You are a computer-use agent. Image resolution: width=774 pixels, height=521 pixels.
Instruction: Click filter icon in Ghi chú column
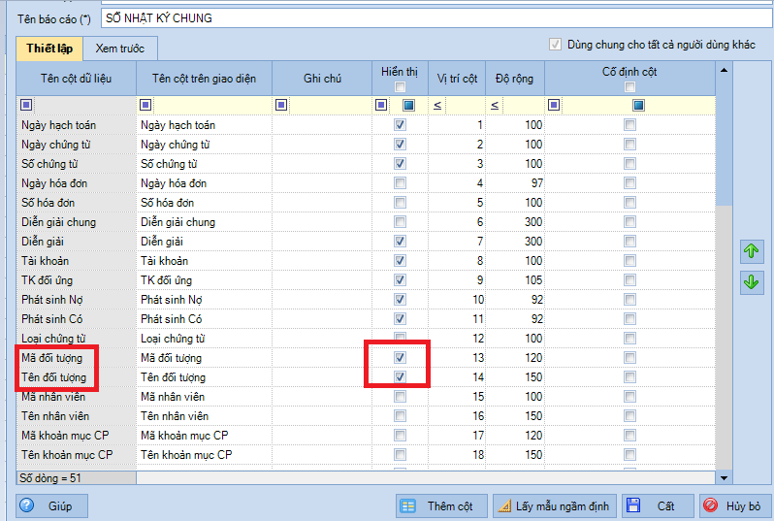pyautogui.click(x=281, y=105)
